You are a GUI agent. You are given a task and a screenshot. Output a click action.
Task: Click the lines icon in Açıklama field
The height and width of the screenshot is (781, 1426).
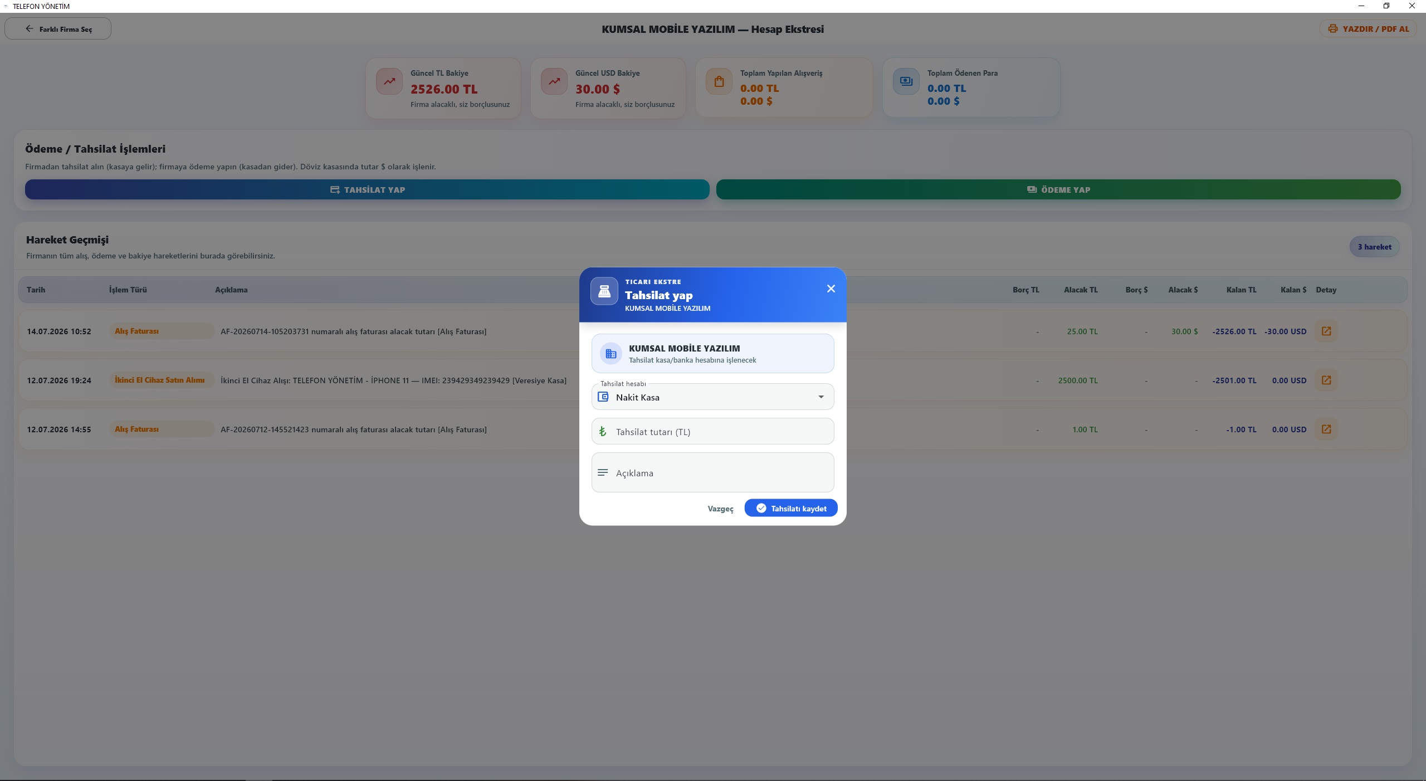[x=603, y=472]
